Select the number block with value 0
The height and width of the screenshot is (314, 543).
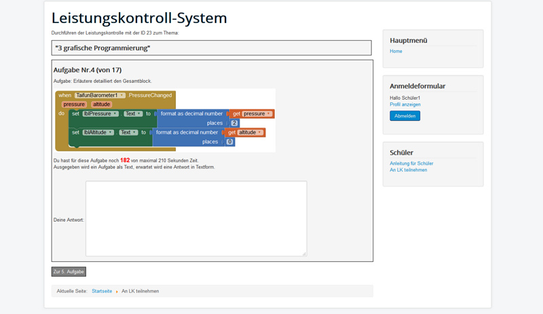[x=229, y=142]
